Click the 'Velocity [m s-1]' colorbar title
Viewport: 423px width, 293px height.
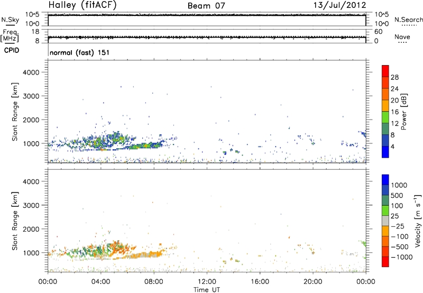[418, 221]
